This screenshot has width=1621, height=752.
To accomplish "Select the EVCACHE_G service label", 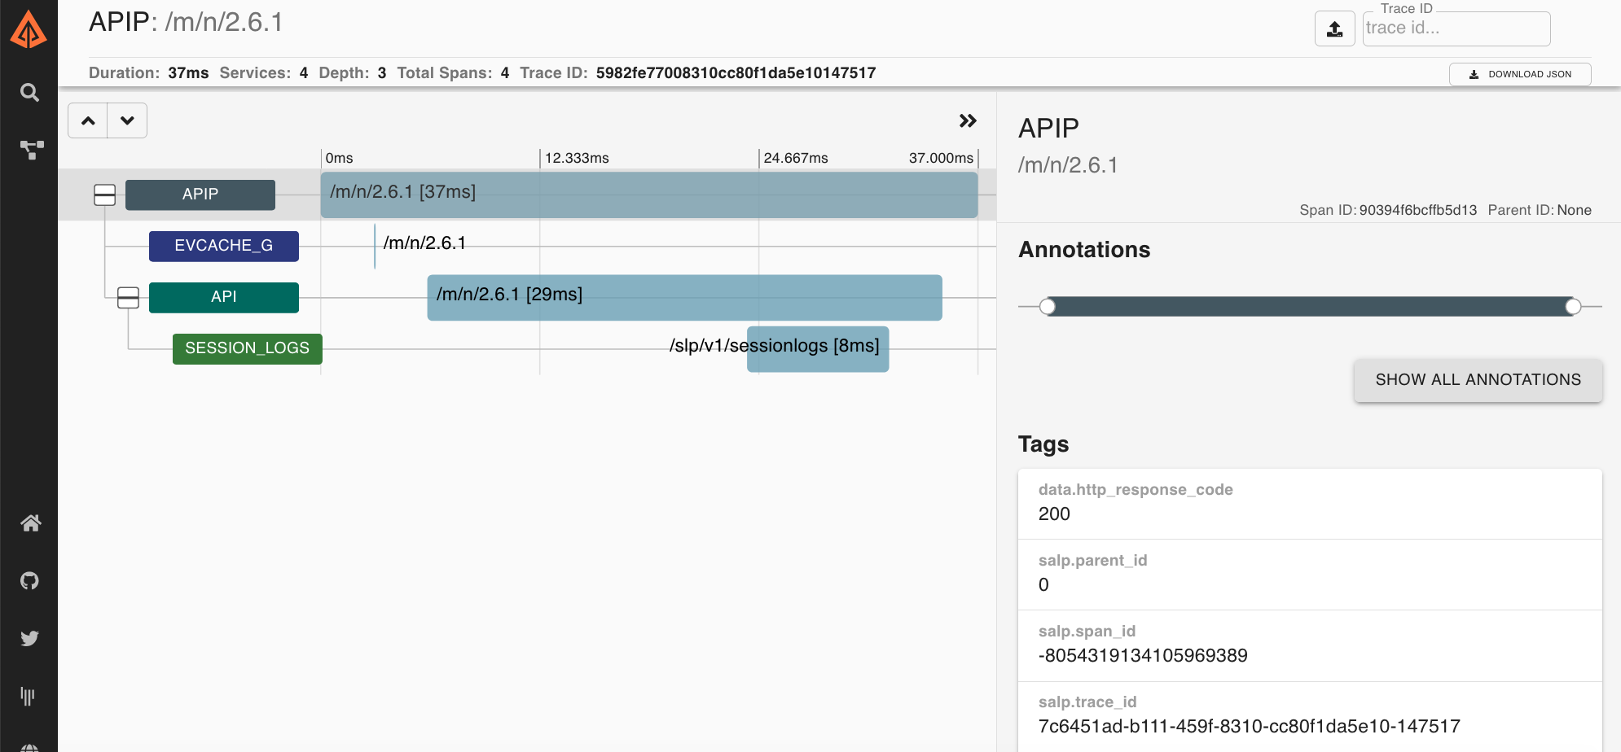I will coord(224,246).
